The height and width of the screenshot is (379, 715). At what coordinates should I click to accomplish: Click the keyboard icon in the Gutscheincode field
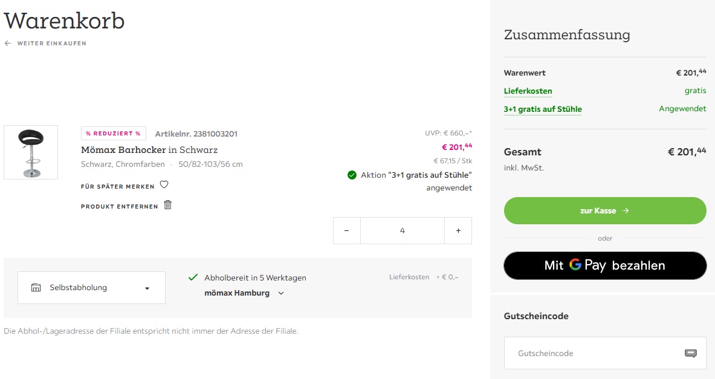(687, 352)
